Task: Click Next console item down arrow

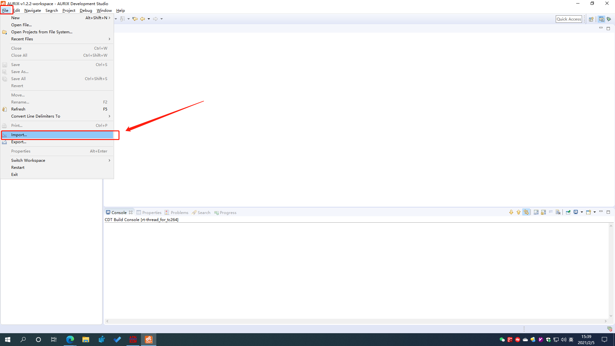Action: coord(511,212)
